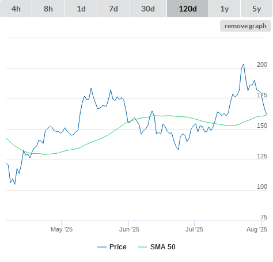273x262 pixels.
Task: Show the 30d price history
Action: click(x=148, y=9)
